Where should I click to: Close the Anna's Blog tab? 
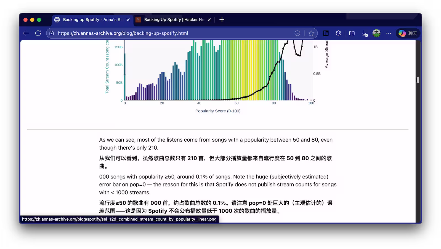pos(128,20)
